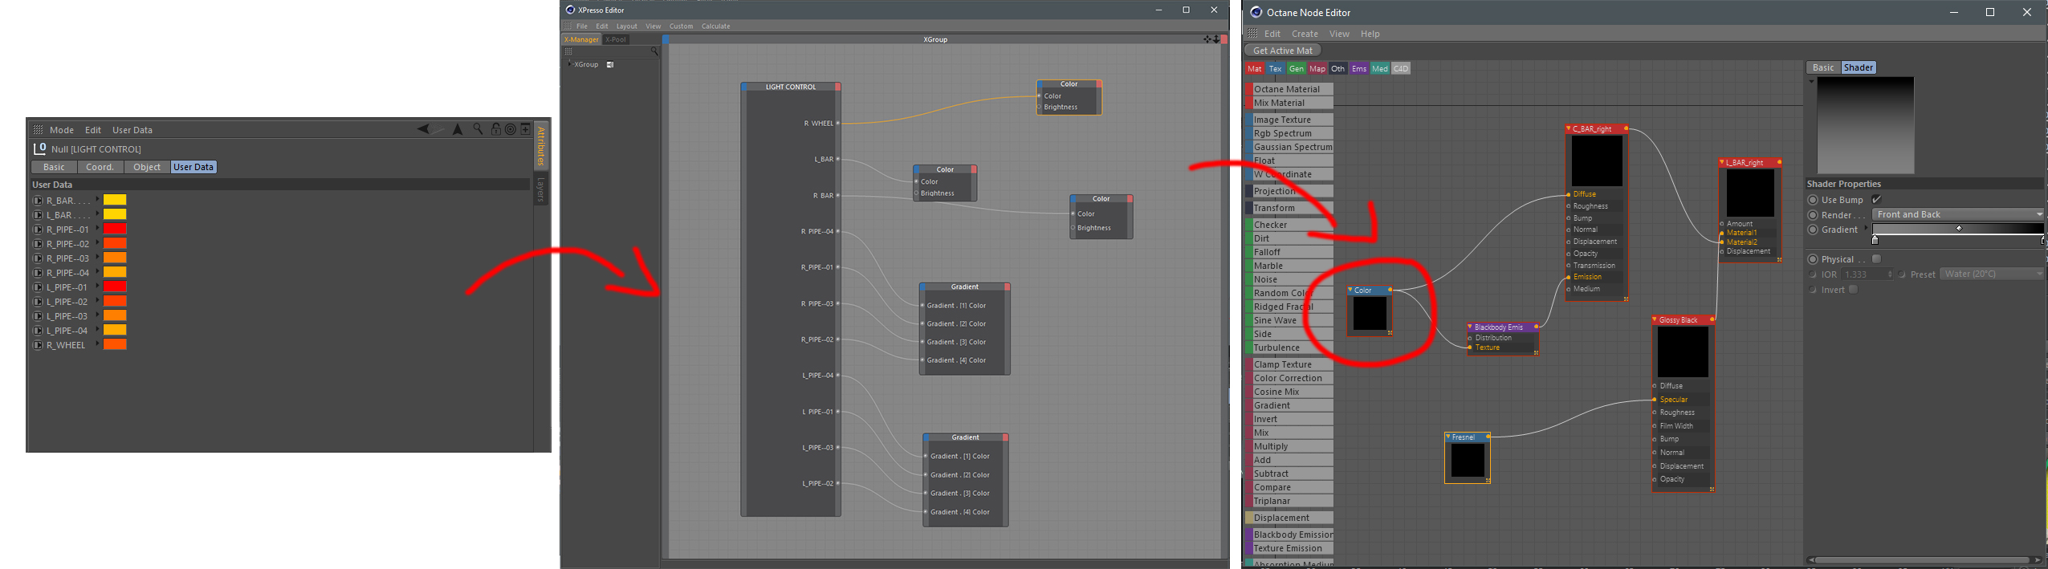Click the target mode icon in Attribute Manager
The width and height of the screenshot is (2048, 569).
click(510, 129)
